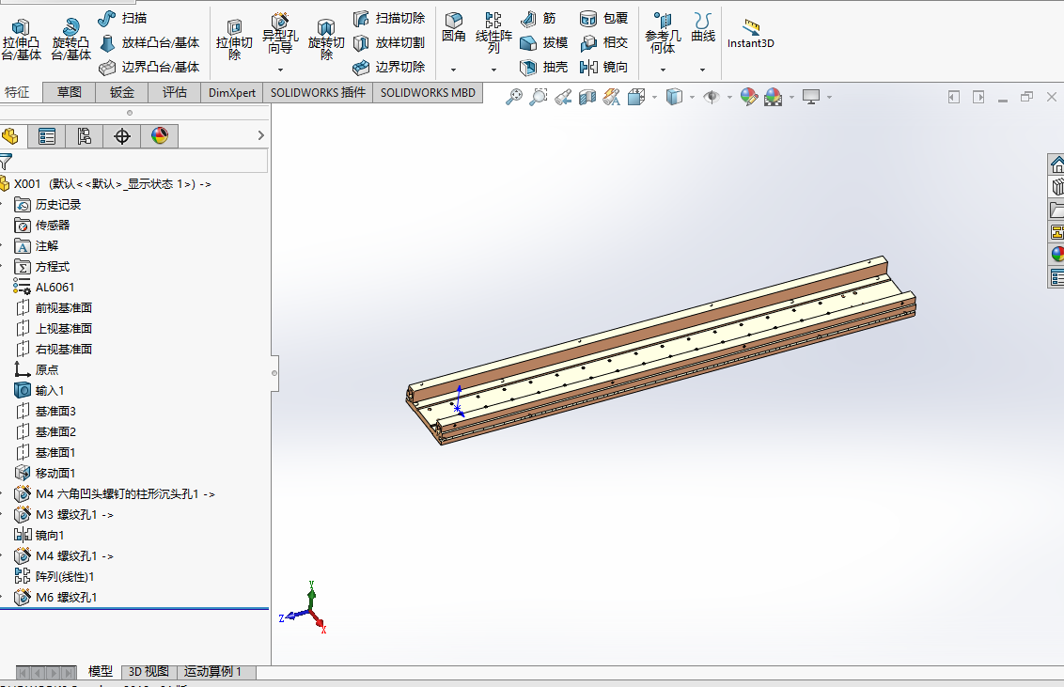Click zoom to fit in heads-up toolbar

click(513, 97)
